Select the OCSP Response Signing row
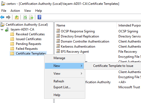 point(78,31)
